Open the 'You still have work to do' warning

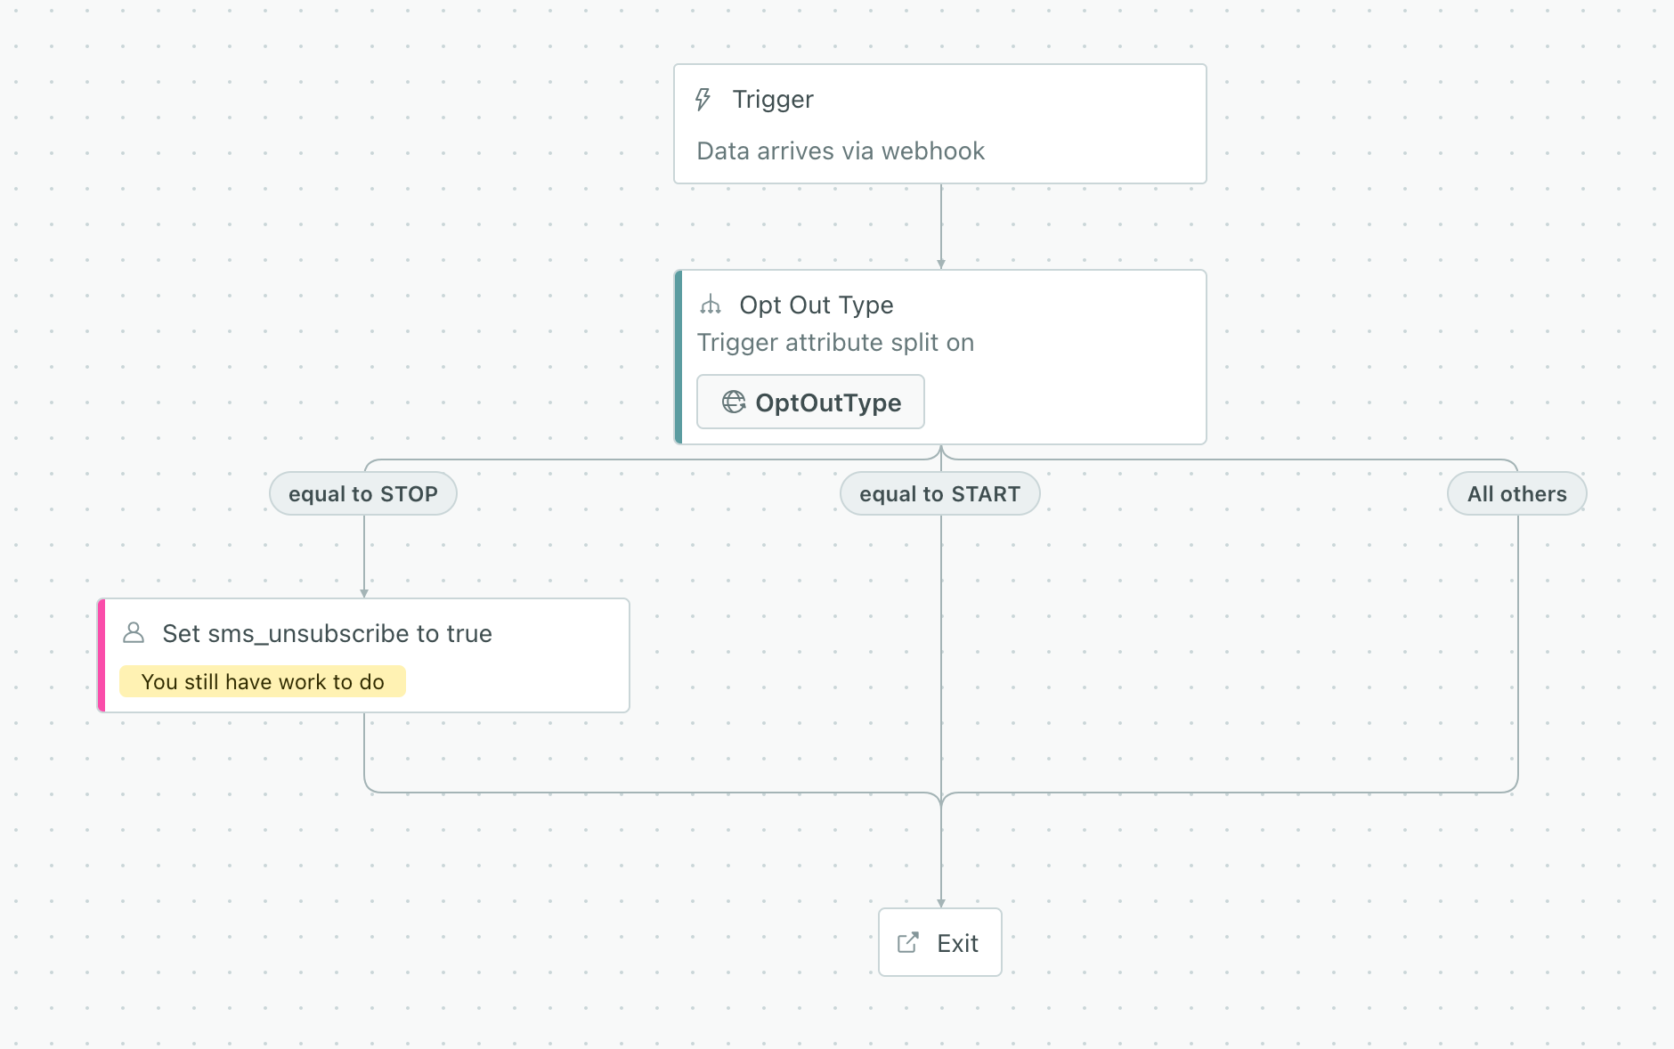coord(263,681)
